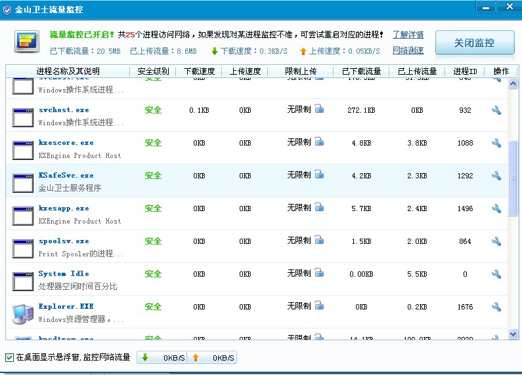This screenshot has height=375, width=522.
Task: Click the scrollbar down arrow
Action: point(513,334)
